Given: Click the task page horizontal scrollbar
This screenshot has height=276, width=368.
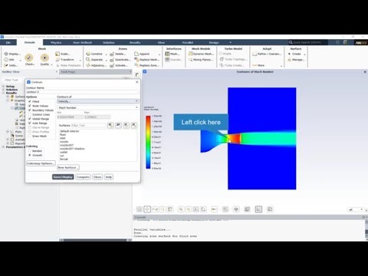Looking at the screenshot, I should click(95, 240).
